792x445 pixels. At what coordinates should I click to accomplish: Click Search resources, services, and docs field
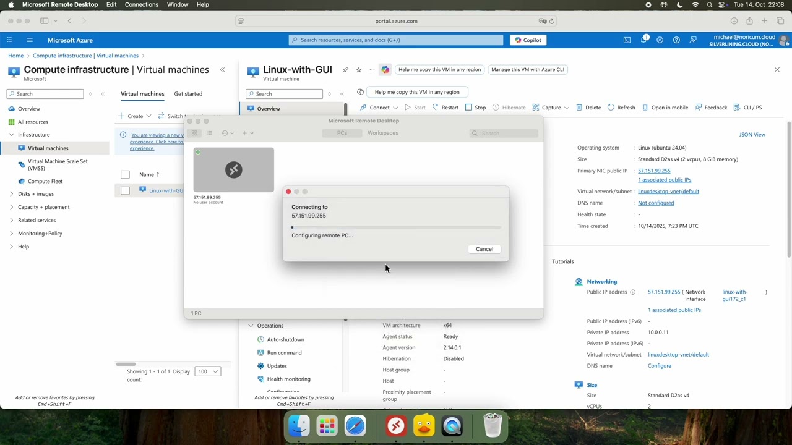pyautogui.click(x=396, y=40)
